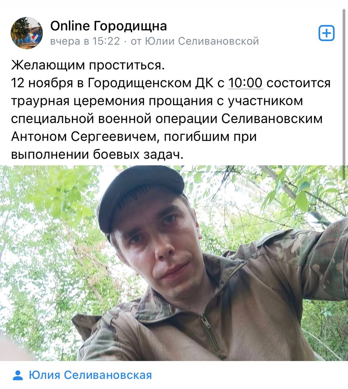348x389 pixels.
Task: Click the phrase специальной военной операции
Action: tap(114, 119)
